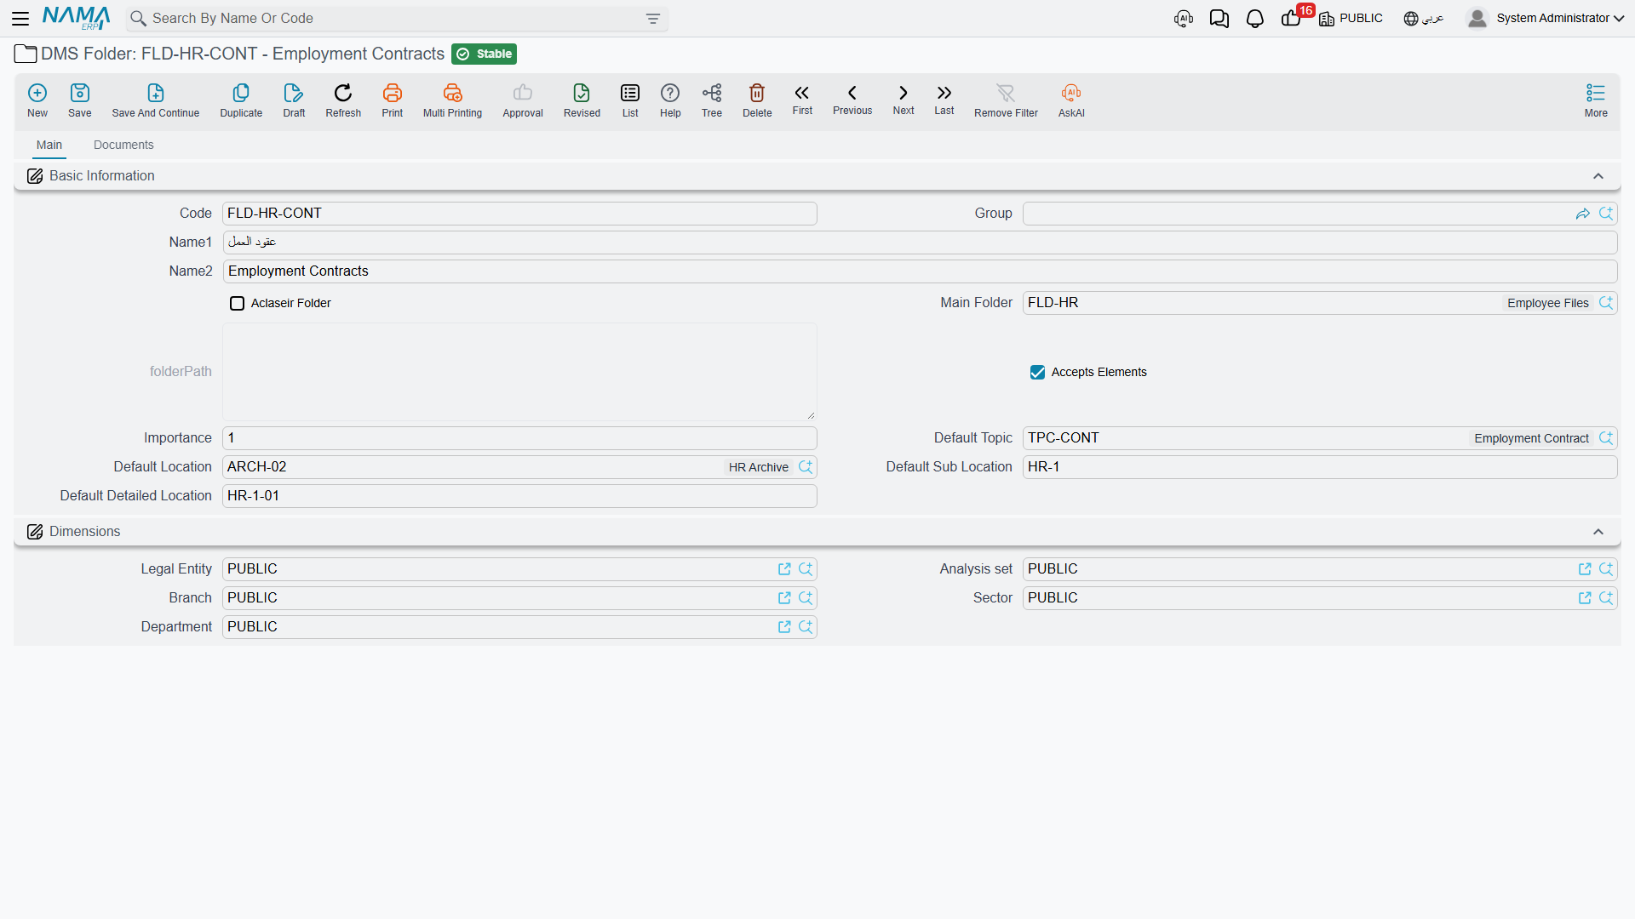Open Analysis set lookup search icon
Viewport: 1635px width, 919px height.
[x=1606, y=569]
